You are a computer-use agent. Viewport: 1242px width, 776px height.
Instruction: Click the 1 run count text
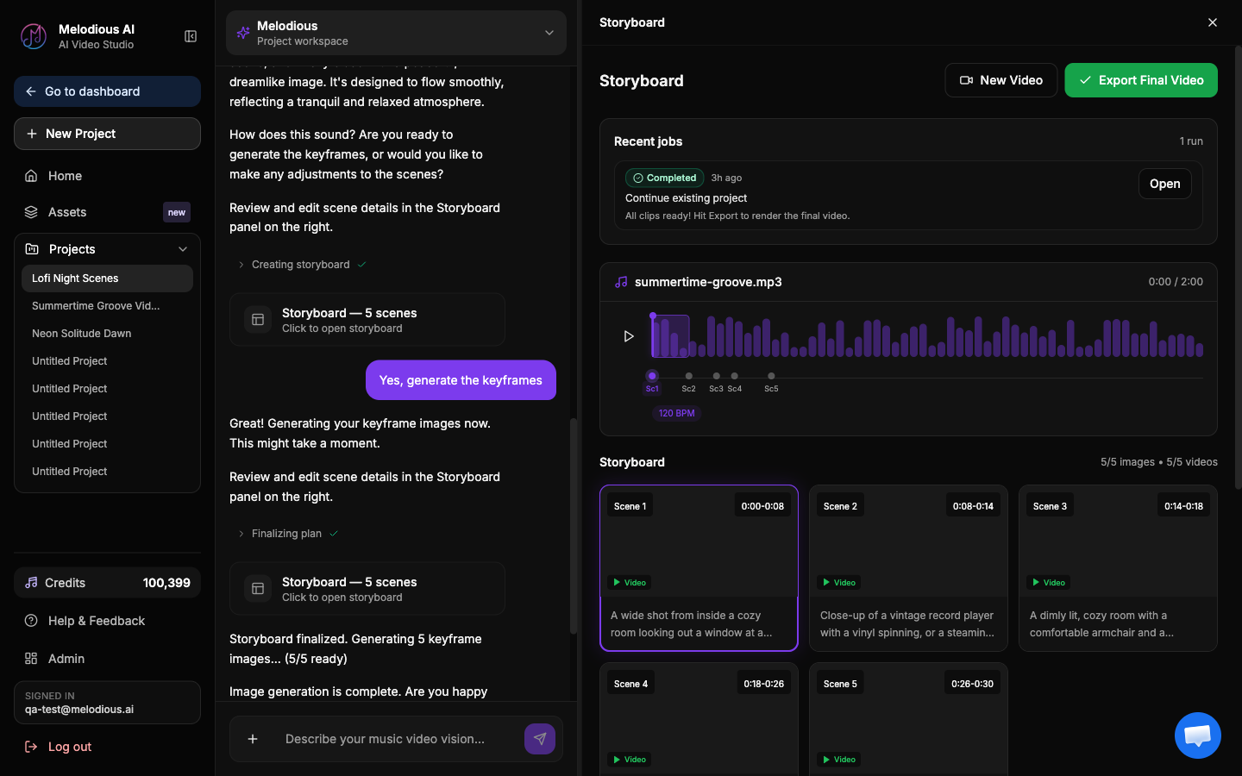[1191, 141]
